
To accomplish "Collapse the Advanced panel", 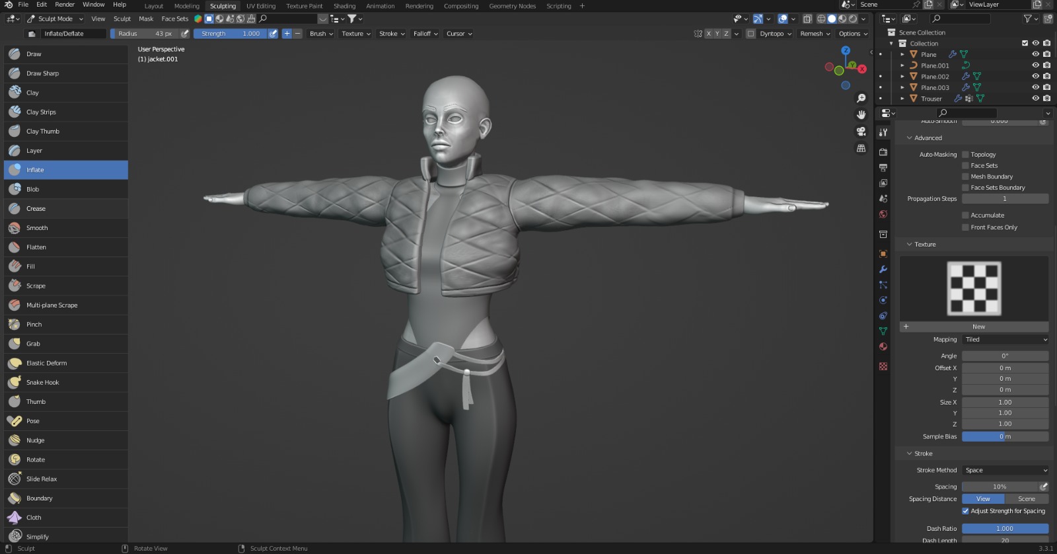I will [x=910, y=138].
